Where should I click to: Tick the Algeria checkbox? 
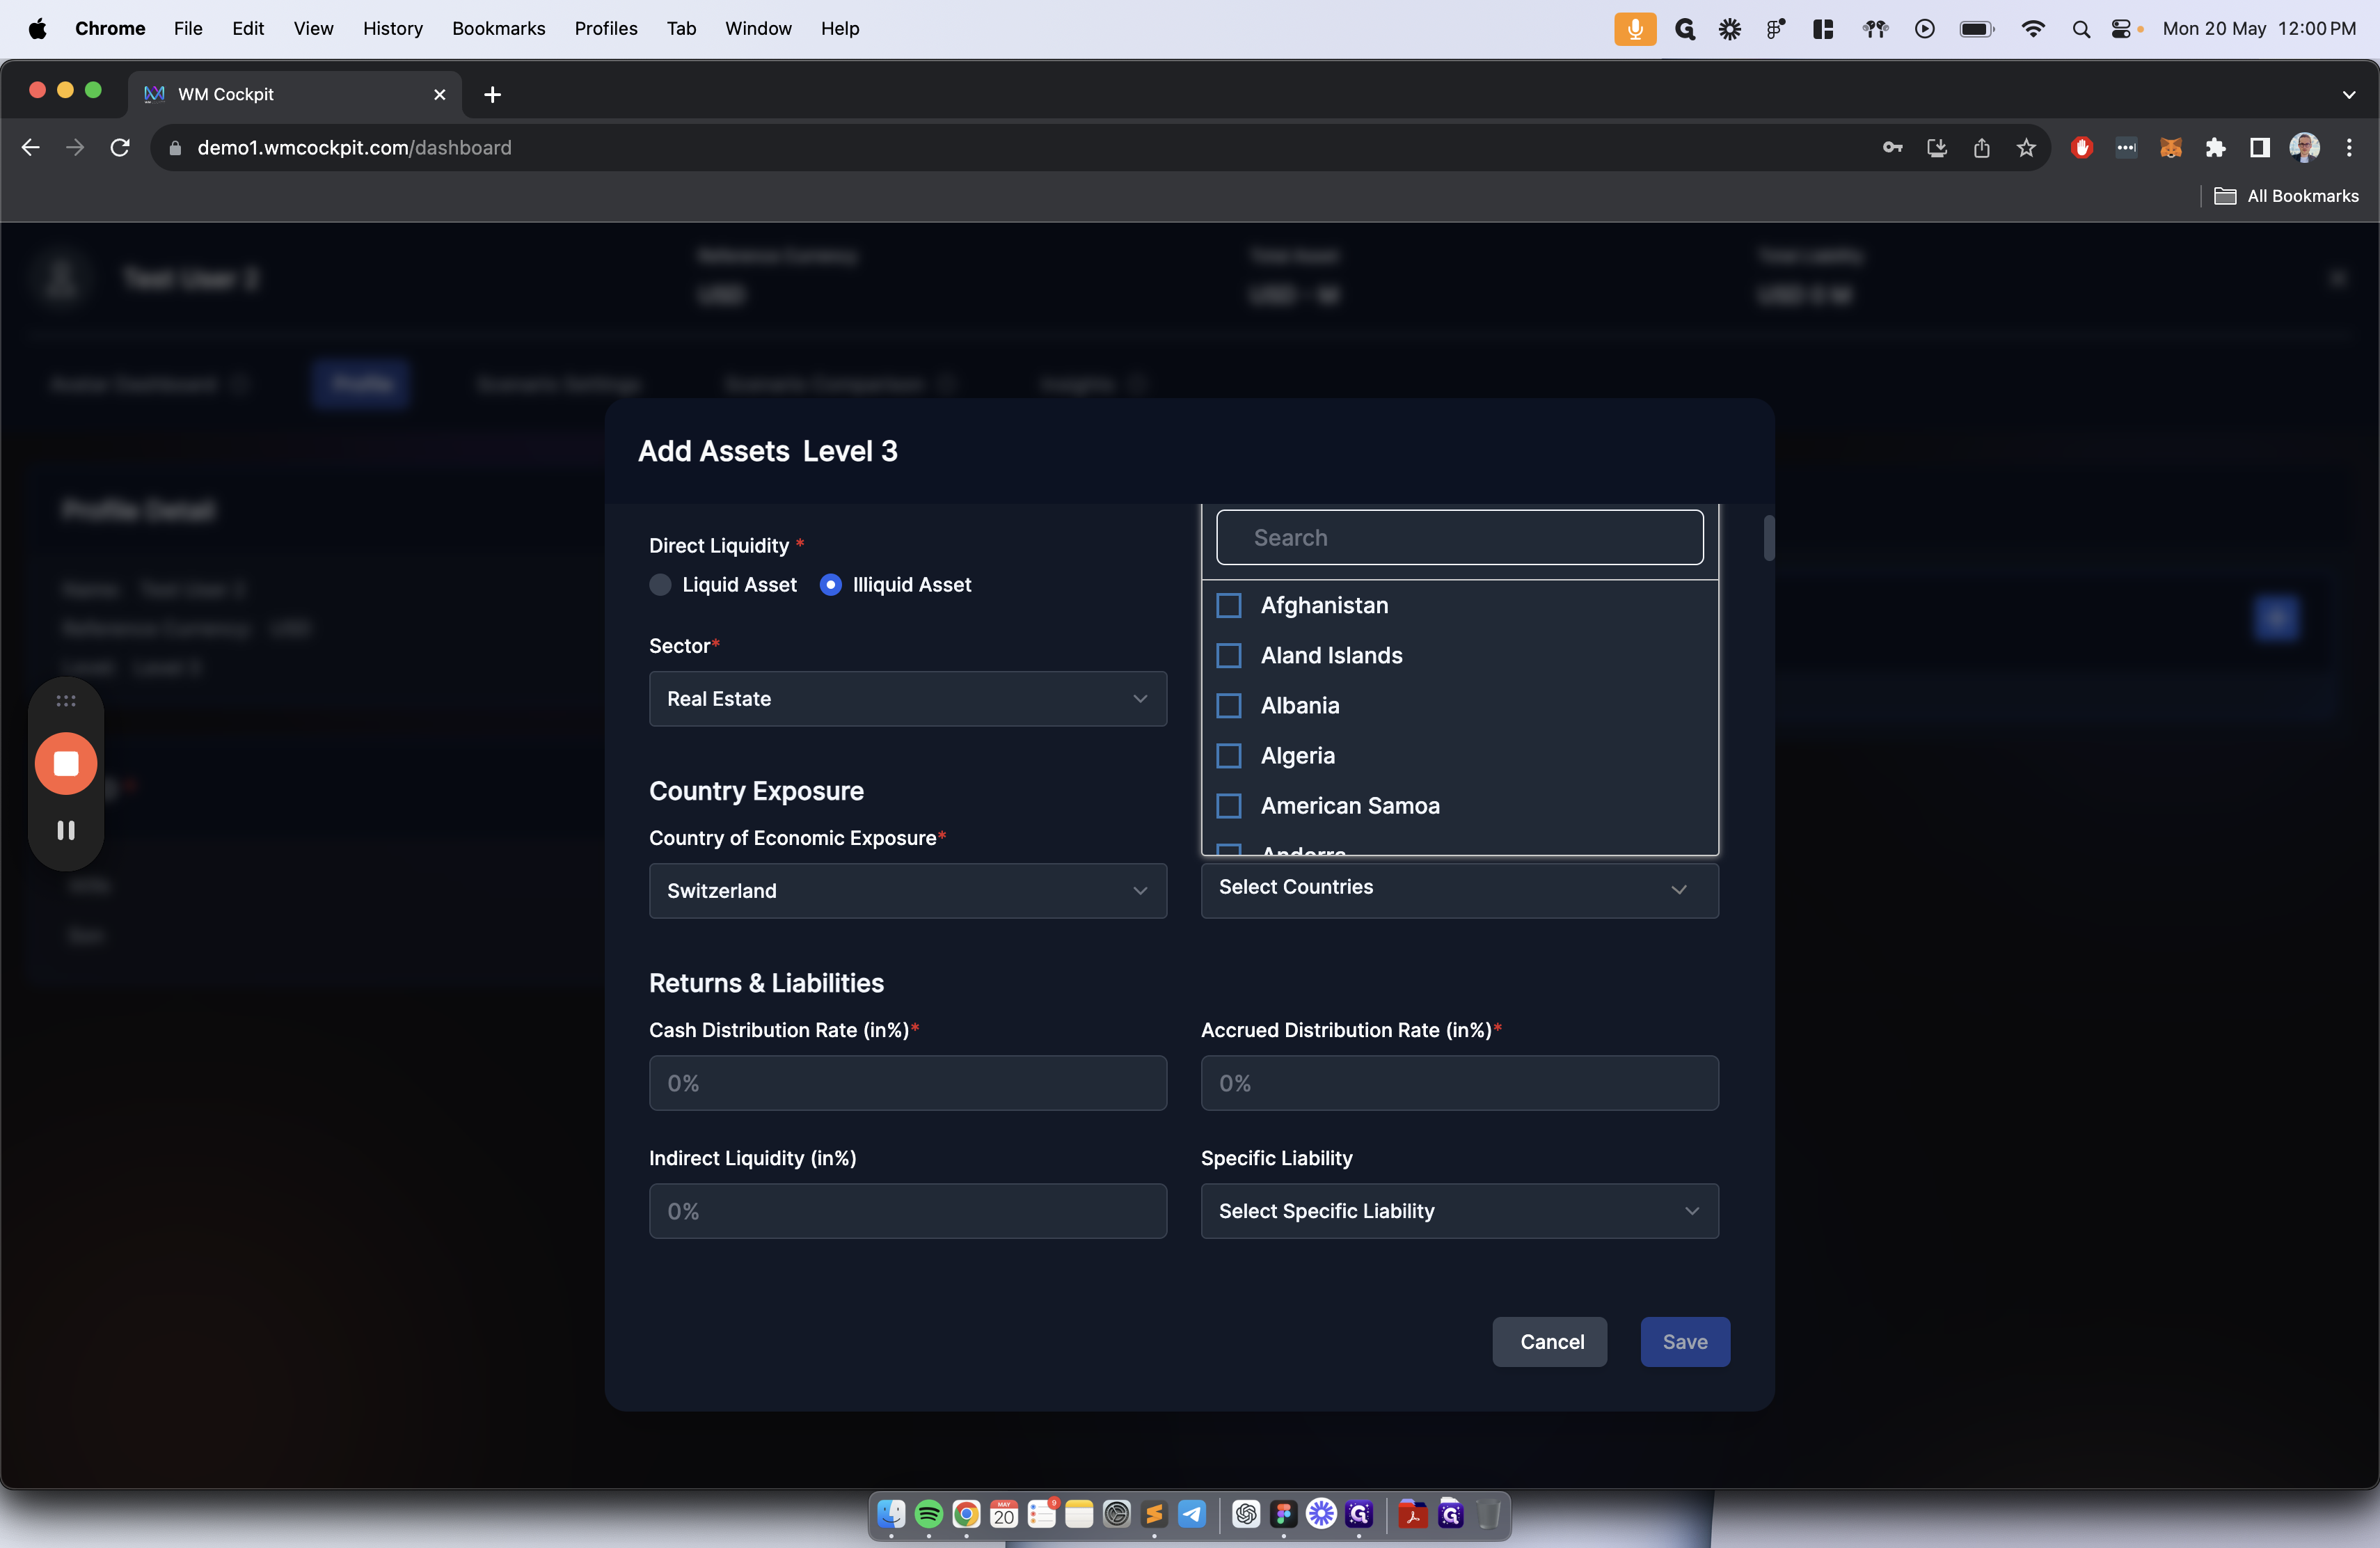point(1229,756)
